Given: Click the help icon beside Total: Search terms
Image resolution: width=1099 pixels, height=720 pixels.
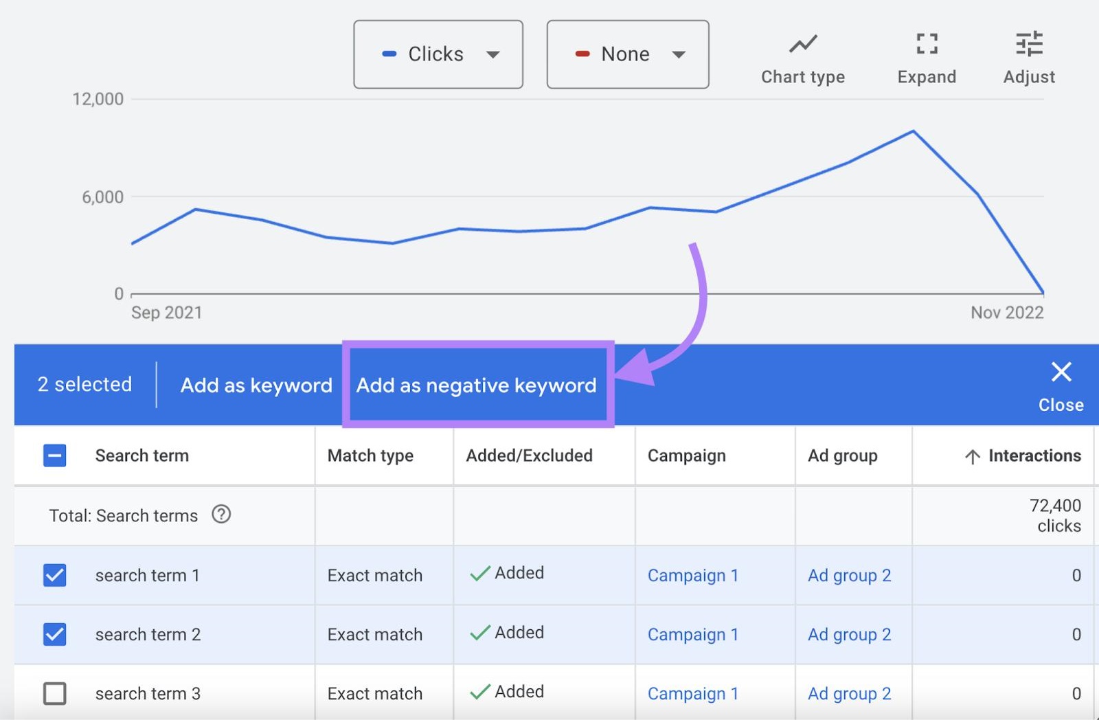Looking at the screenshot, I should [x=221, y=514].
